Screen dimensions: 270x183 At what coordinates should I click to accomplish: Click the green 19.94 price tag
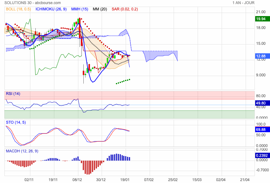pyautogui.click(x=262, y=19)
